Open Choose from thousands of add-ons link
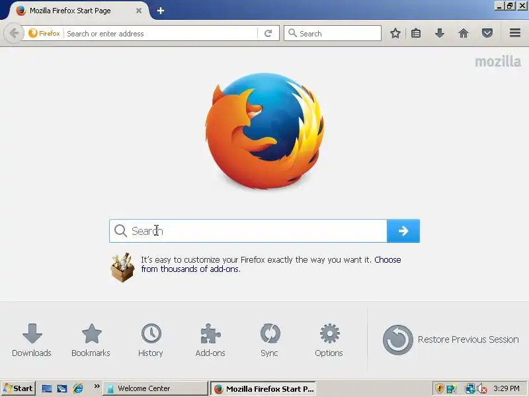This screenshot has width=529, height=397. click(271, 264)
